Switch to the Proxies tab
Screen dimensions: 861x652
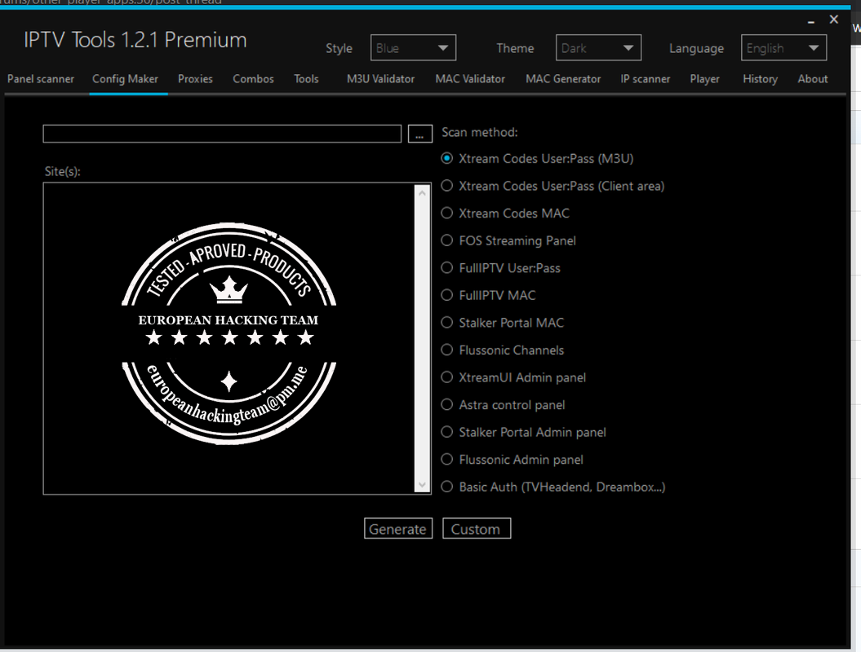pyautogui.click(x=195, y=79)
